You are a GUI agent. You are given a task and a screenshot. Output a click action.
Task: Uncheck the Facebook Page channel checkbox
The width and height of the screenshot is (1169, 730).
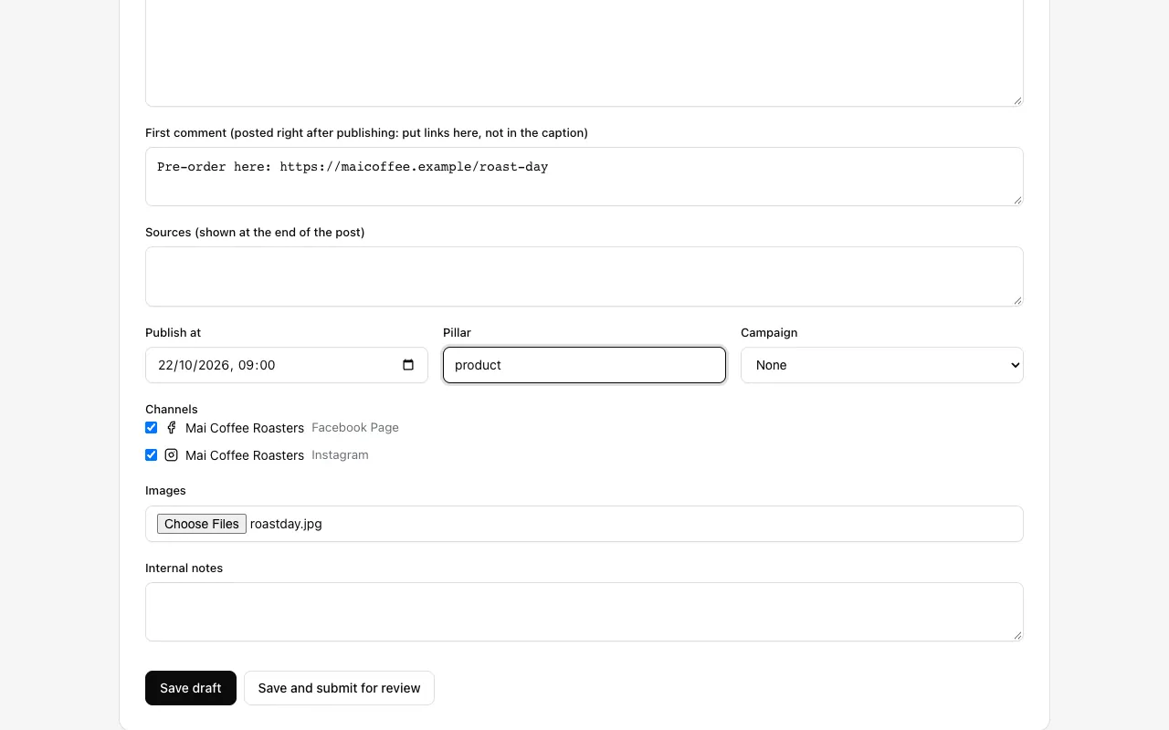pyautogui.click(x=152, y=428)
